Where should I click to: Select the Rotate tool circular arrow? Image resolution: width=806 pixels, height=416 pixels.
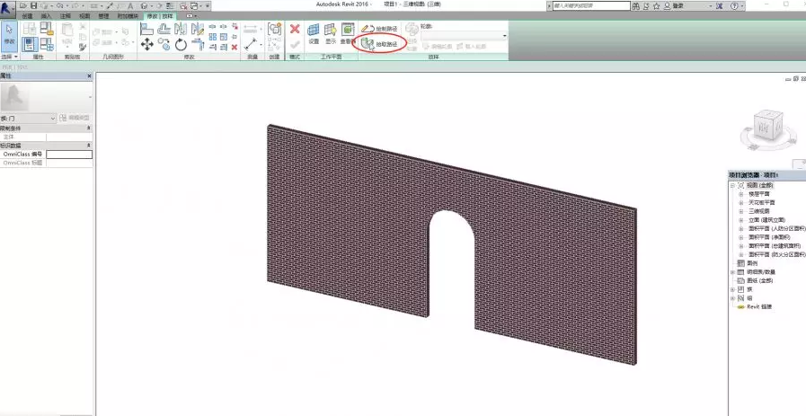point(181,45)
